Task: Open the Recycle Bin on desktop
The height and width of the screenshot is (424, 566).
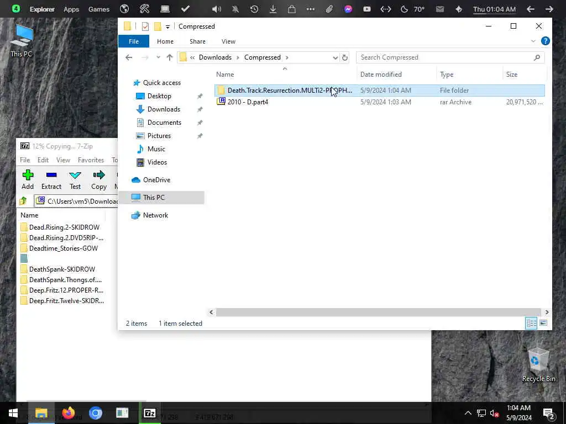Action: coord(538,365)
